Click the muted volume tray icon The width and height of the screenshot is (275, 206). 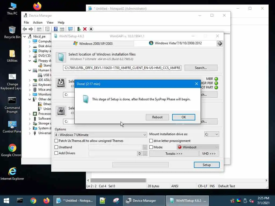click(251, 201)
